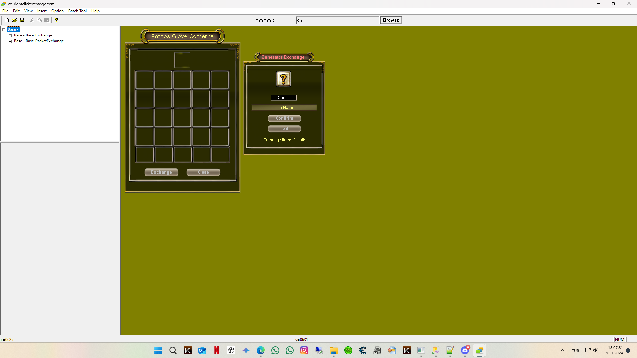Expand the Base - Base_Exchange node
This screenshot has height=358, width=637.
coord(10,35)
